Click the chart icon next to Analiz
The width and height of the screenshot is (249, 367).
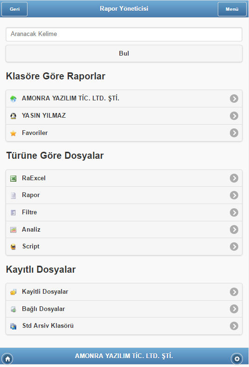click(x=14, y=230)
